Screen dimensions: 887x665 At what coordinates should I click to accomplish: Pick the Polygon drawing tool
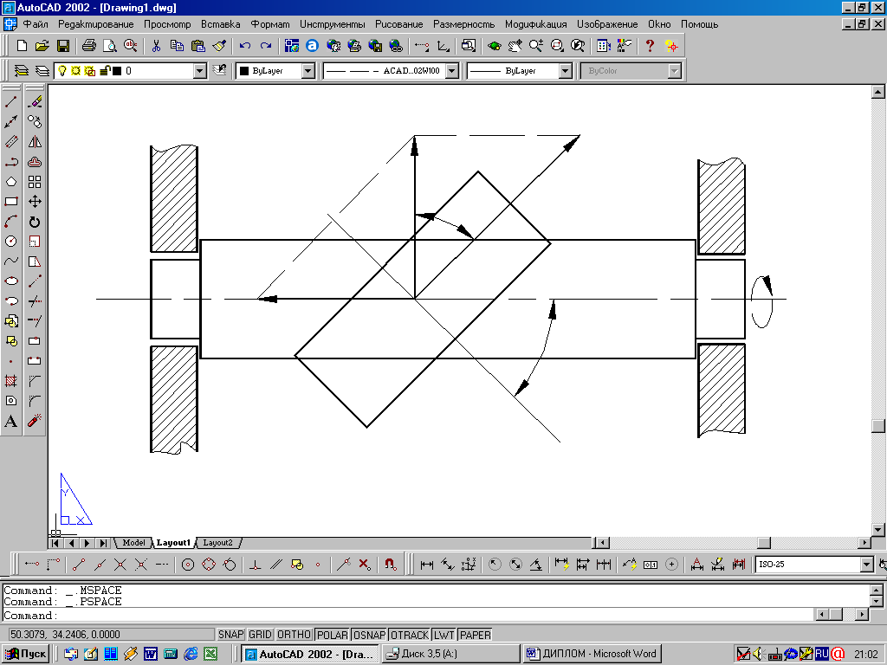click(10, 182)
